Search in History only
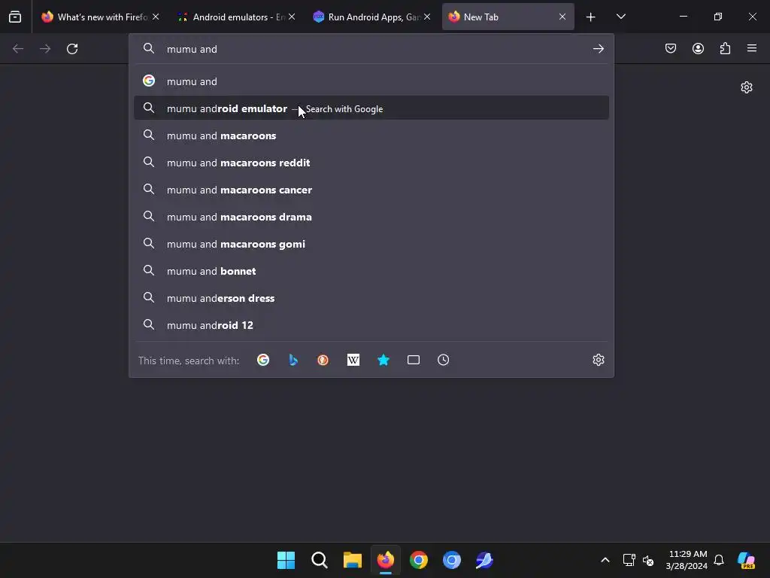770x578 pixels. tap(444, 360)
